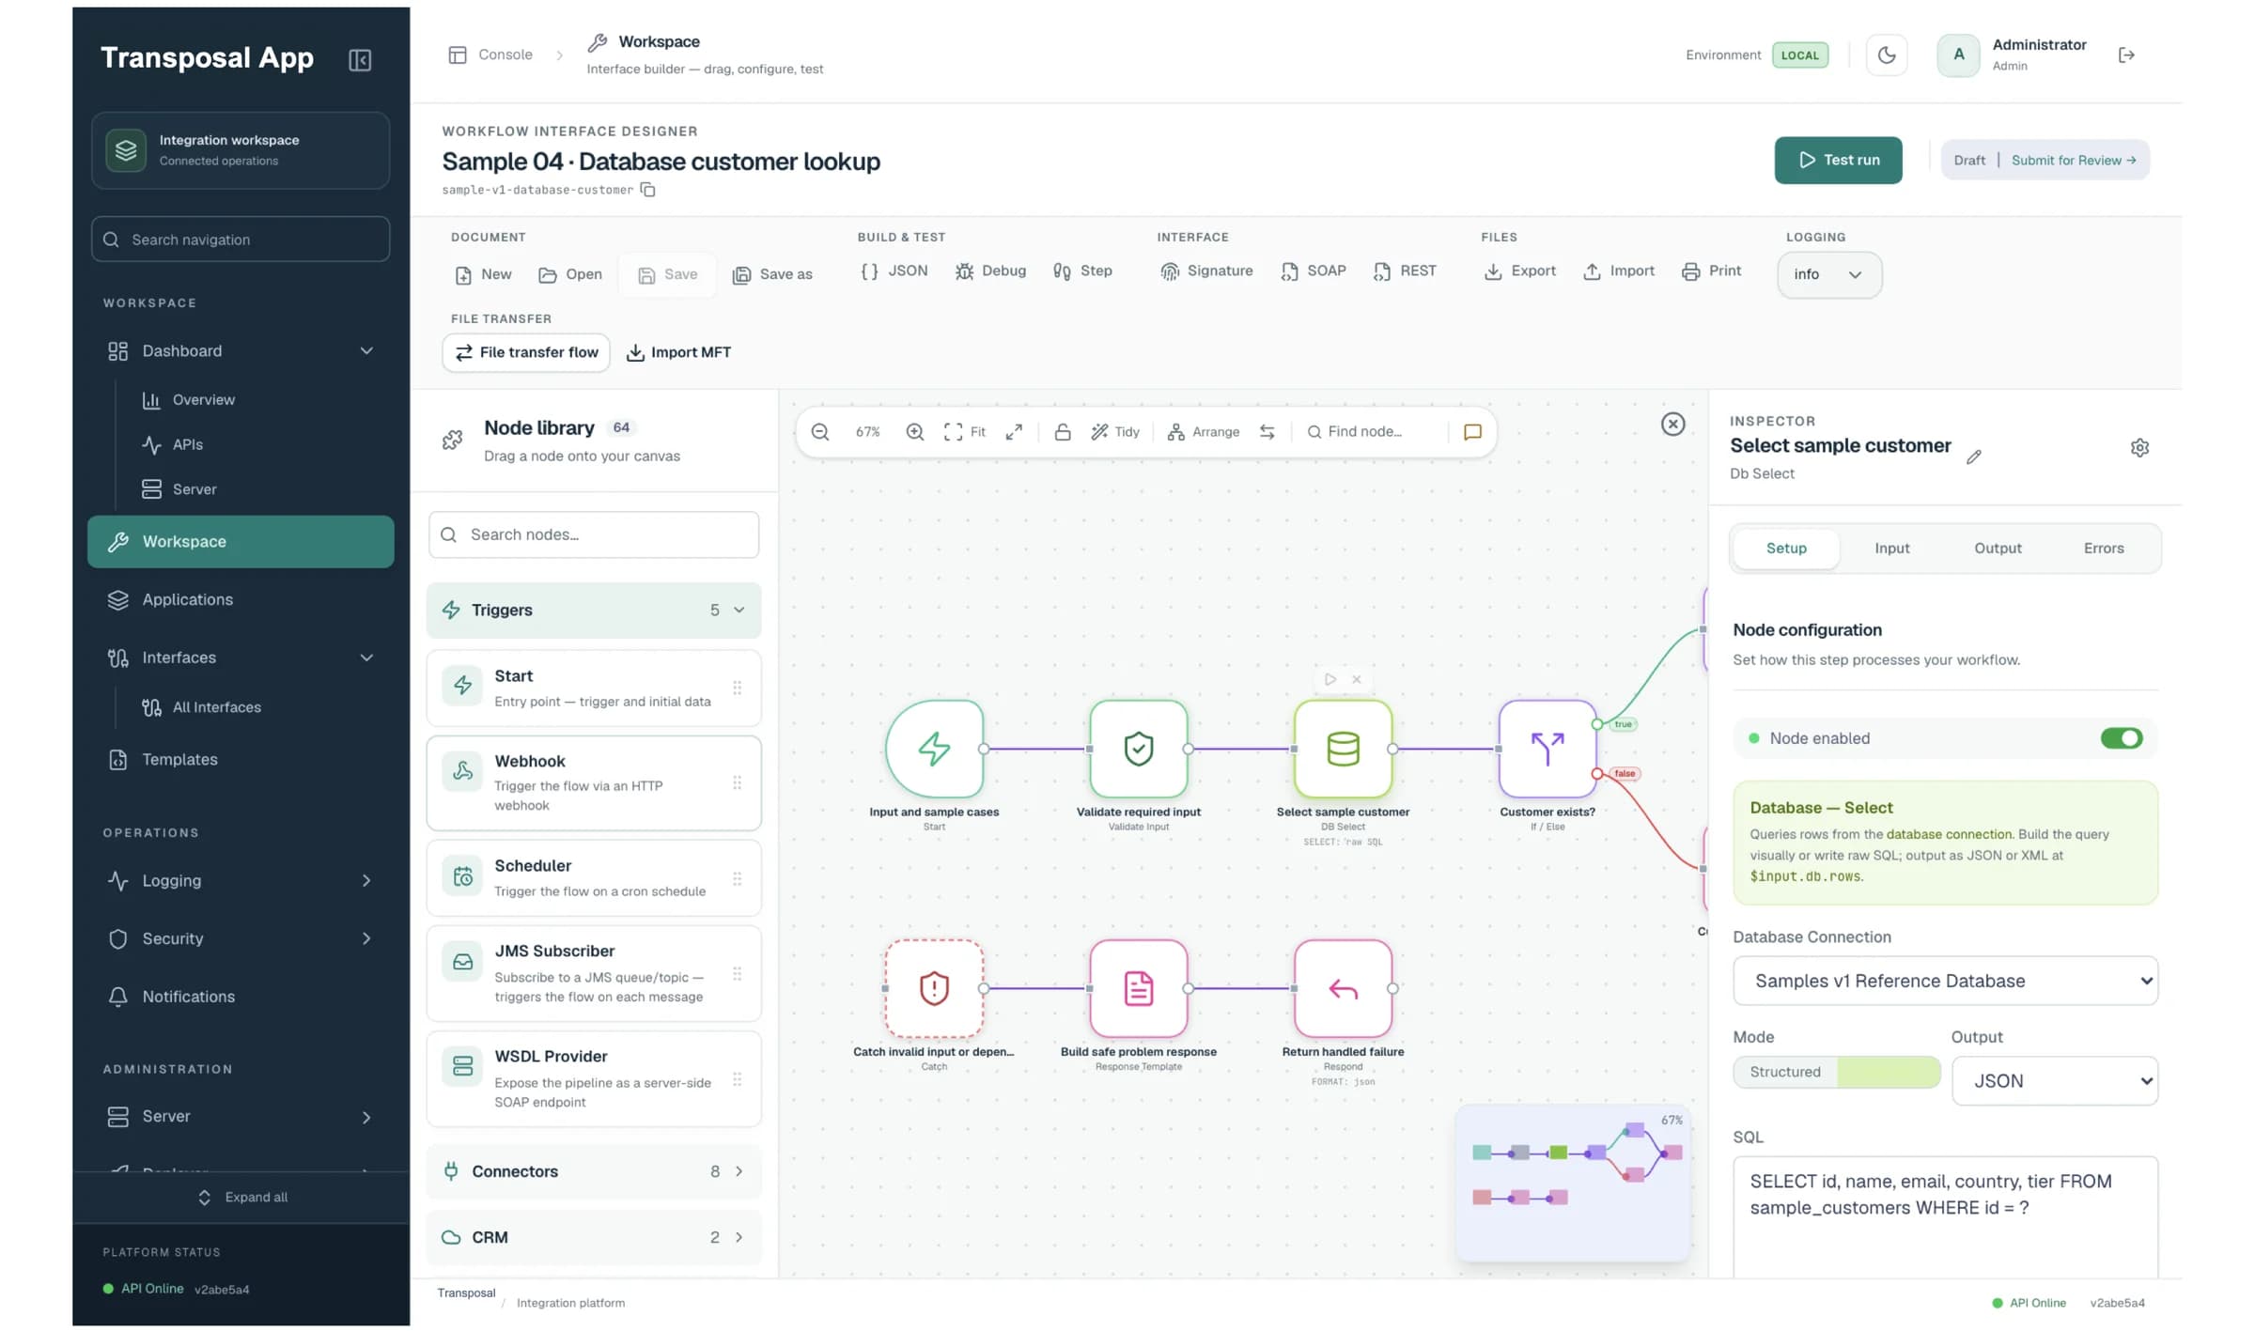Open Applications in the sidebar
The height and width of the screenshot is (1331, 2255).
(x=241, y=599)
